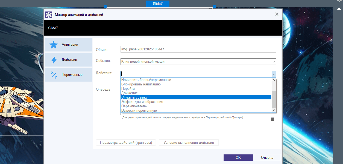Click the star icon for Анимации
This screenshot has height=164, width=343.
53,45
